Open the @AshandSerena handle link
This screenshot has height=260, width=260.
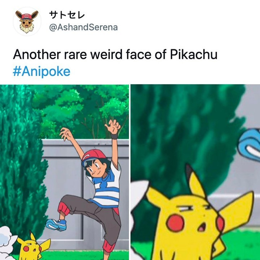83,27
